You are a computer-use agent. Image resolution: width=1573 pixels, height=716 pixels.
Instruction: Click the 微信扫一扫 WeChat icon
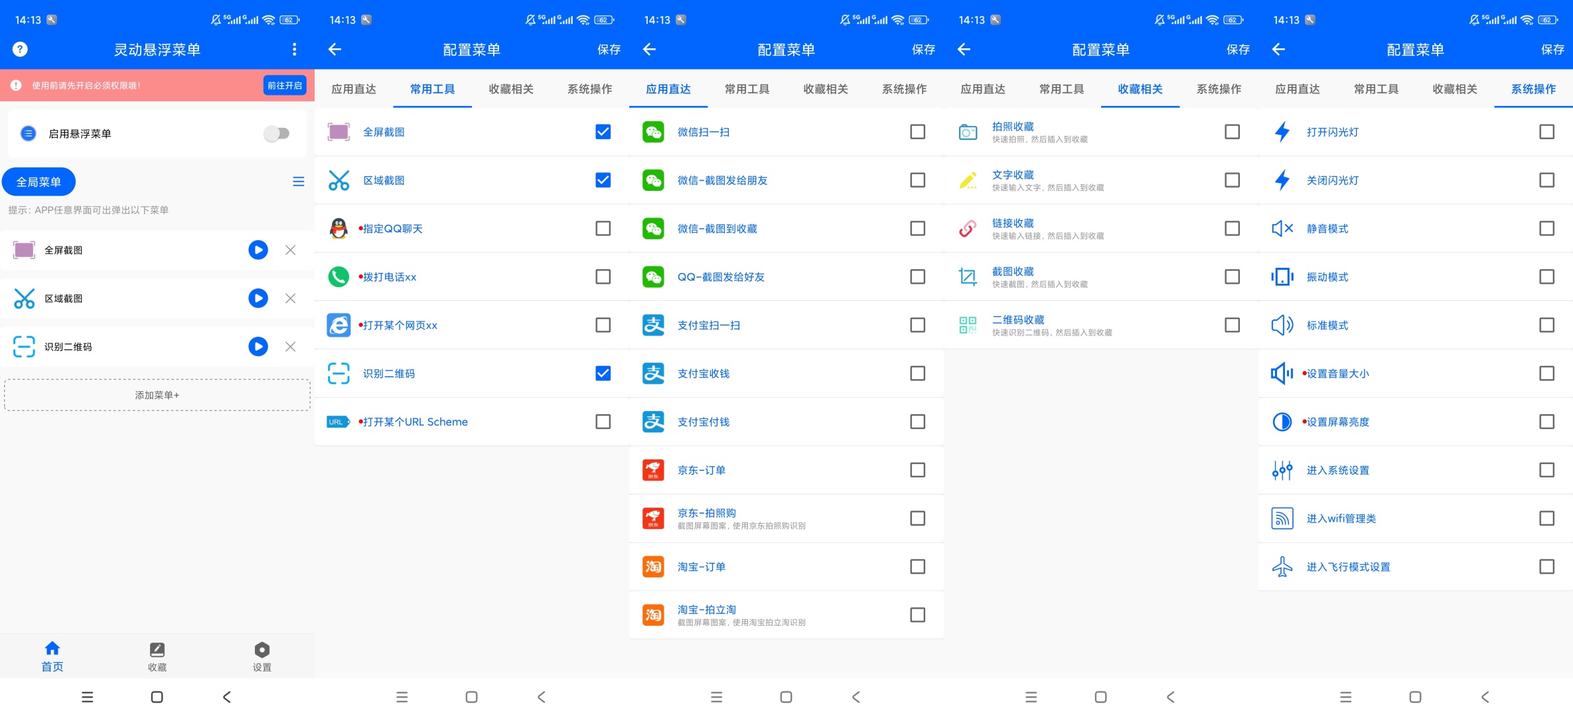coord(653,132)
